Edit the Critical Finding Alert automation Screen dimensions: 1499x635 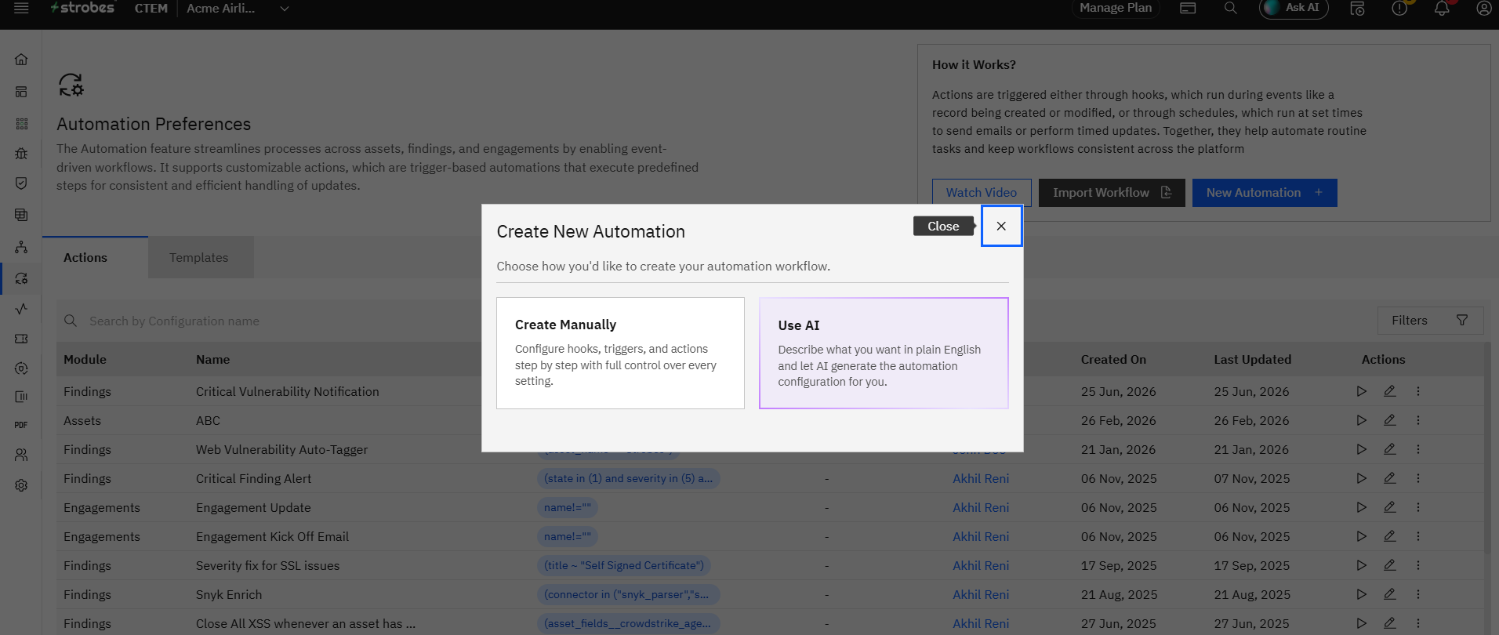1390,478
